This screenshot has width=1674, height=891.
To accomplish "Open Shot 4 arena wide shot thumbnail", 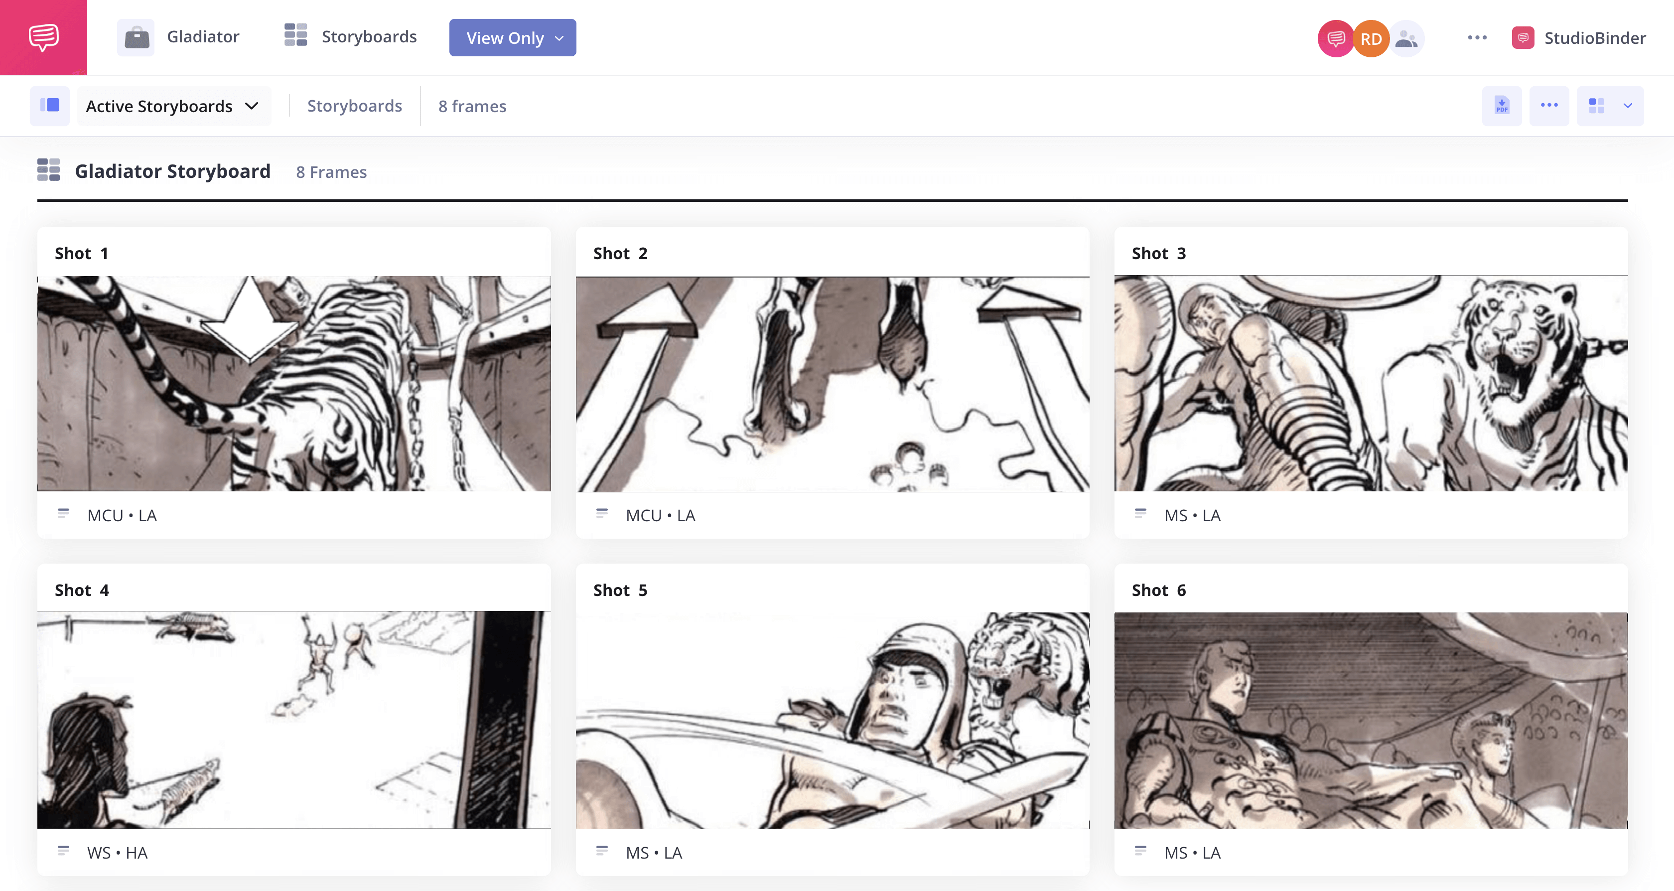I will (294, 720).
